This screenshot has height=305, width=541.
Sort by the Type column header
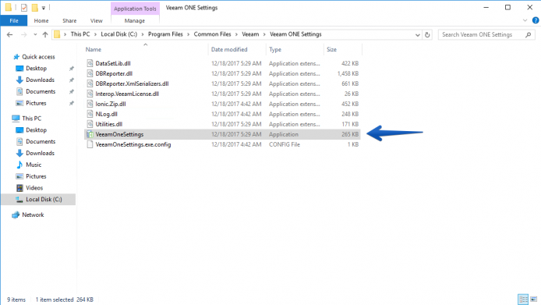[x=275, y=49]
